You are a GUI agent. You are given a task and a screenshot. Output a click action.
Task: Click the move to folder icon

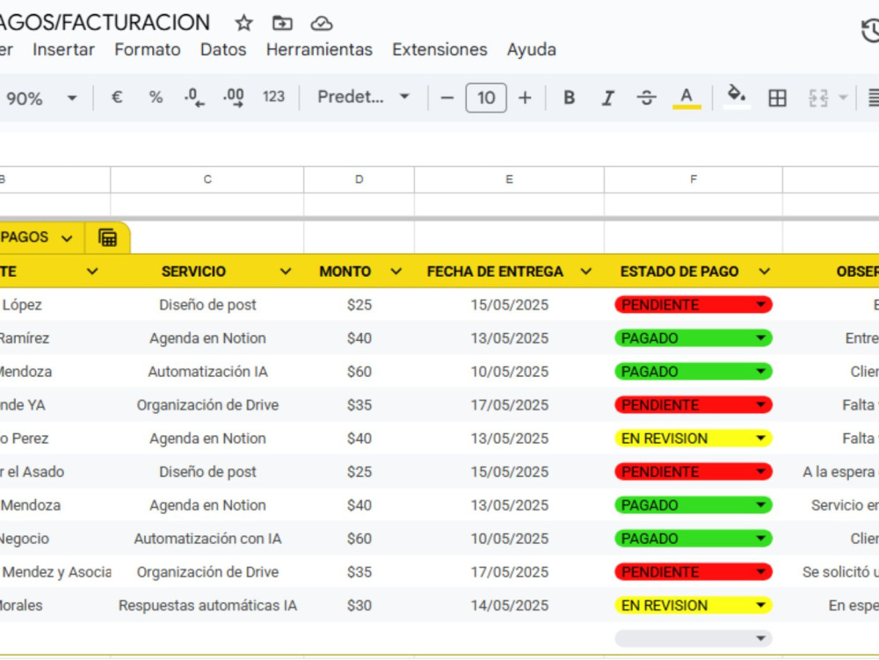click(x=282, y=23)
